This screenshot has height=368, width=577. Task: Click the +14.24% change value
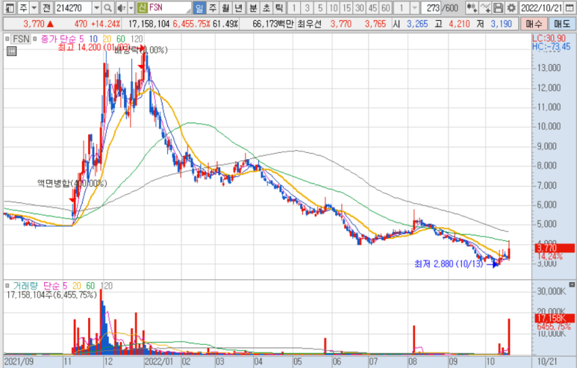(105, 24)
